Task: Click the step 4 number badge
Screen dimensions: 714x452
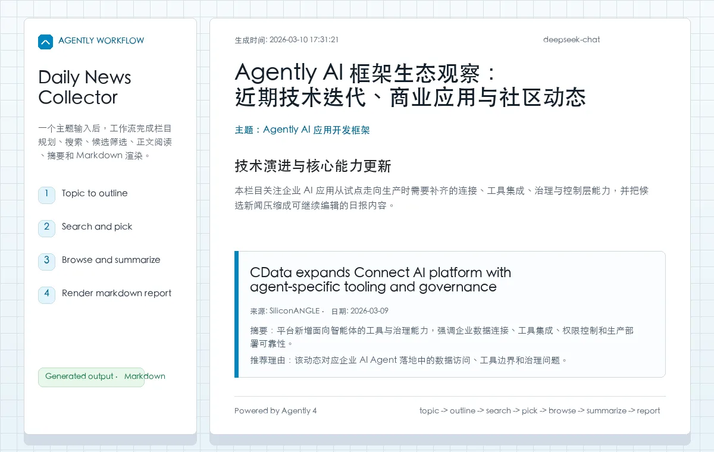Action: 46,295
